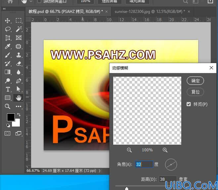The width and height of the screenshot is (218, 190).
Task: Open Hand tool preset dropdown arrow
Action: 31,1
